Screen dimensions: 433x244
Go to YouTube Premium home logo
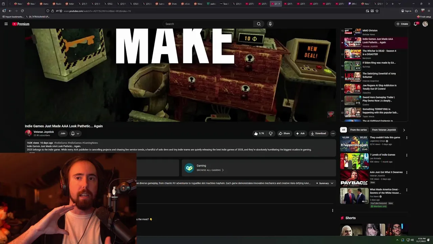point(21,24)
